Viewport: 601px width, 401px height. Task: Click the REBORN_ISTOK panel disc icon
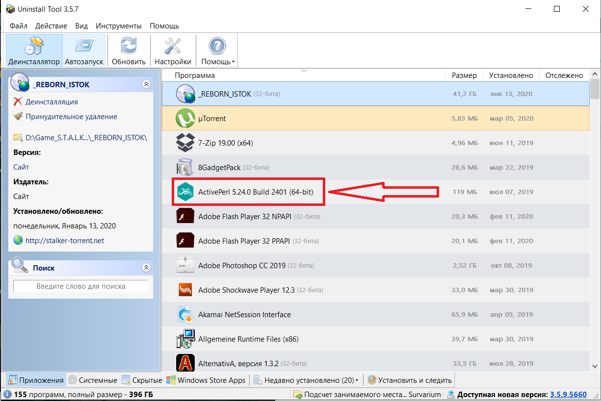point(20,81)
